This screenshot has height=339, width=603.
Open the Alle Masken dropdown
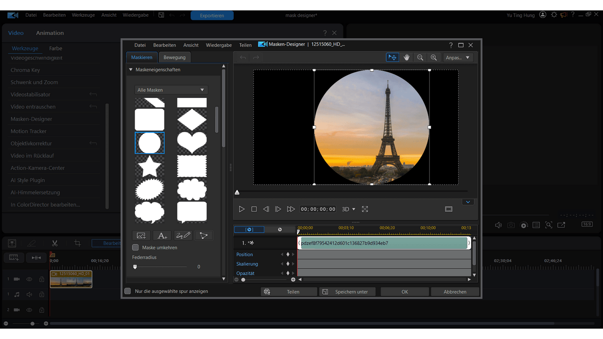coord(171,90)
